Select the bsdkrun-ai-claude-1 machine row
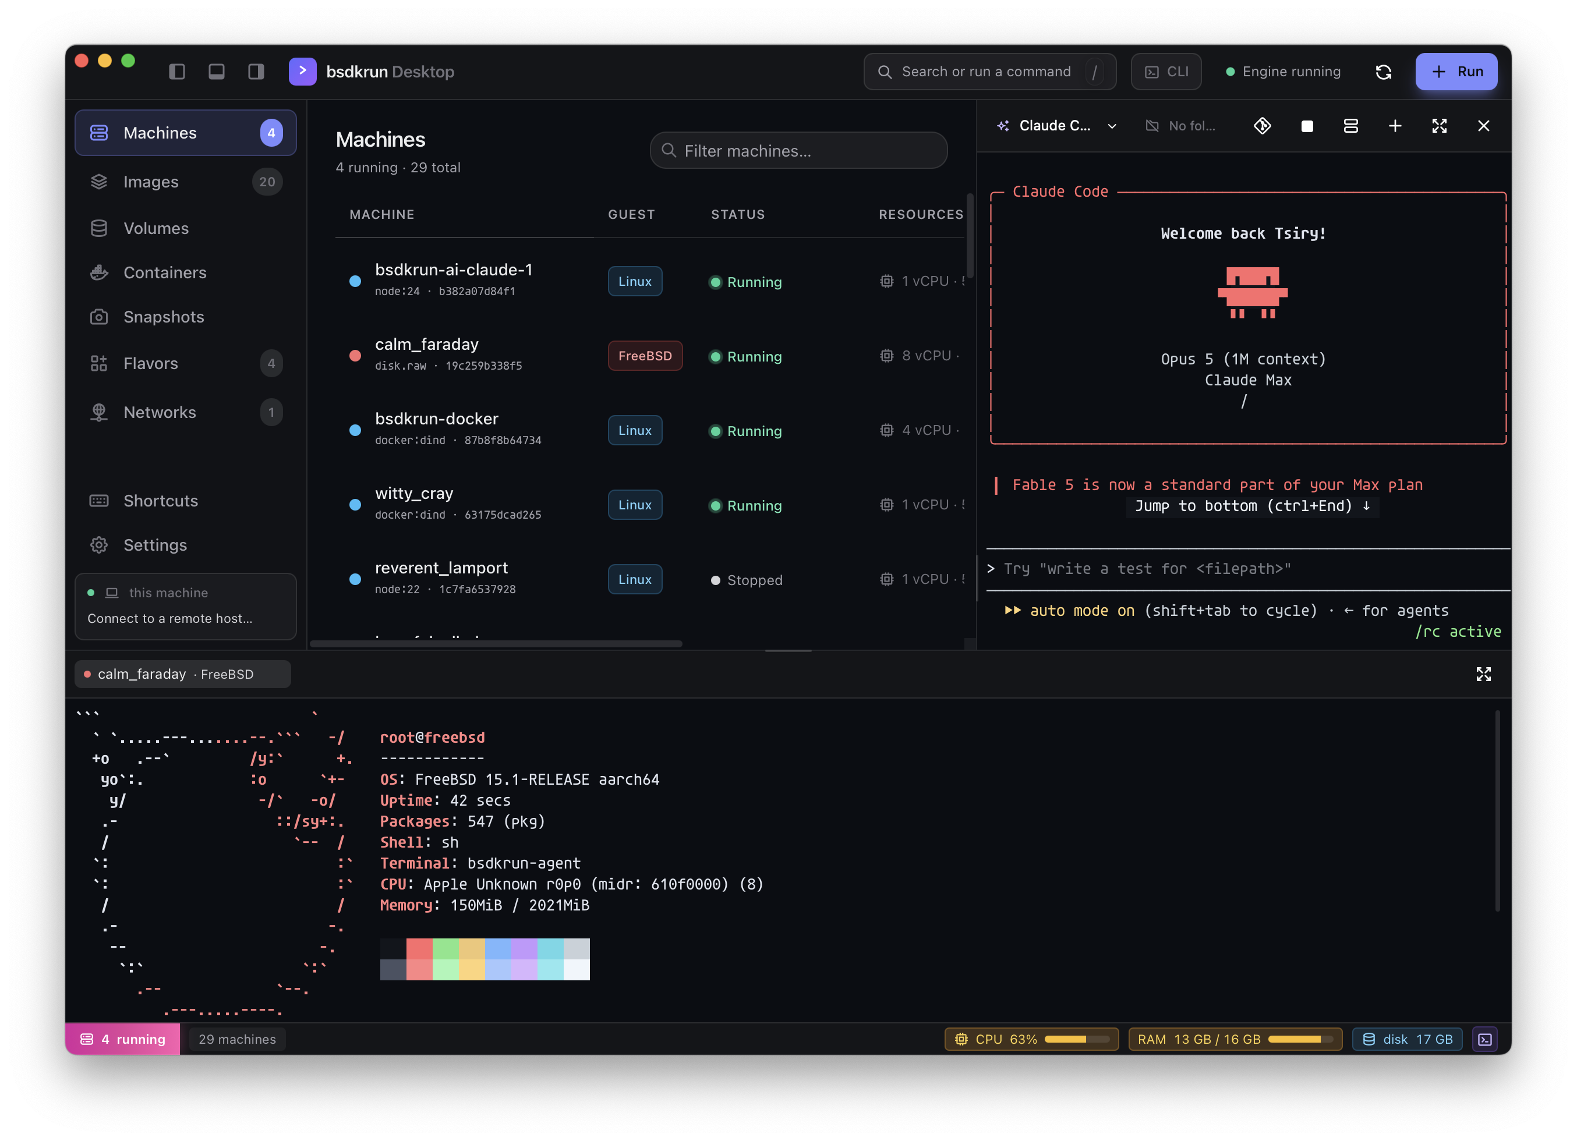The width and height of the screenshot is (1577, 1141). 650,280
